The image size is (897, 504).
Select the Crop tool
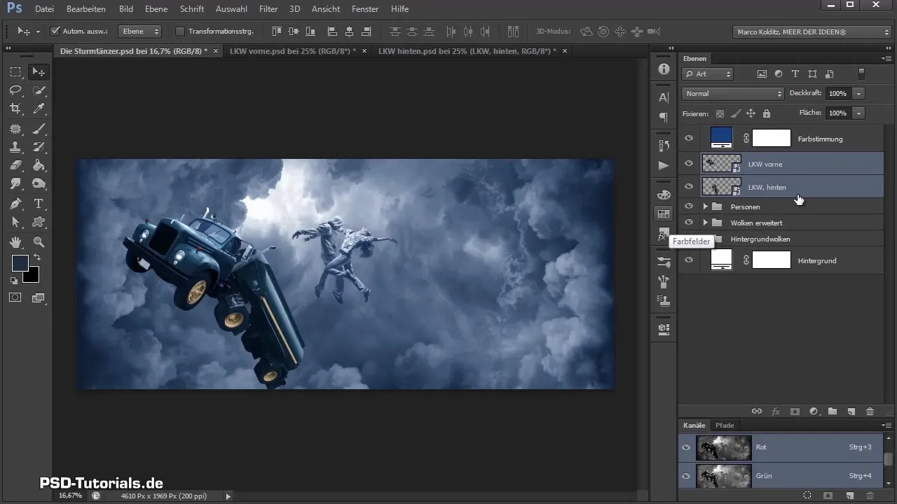[x=15, y=108]
